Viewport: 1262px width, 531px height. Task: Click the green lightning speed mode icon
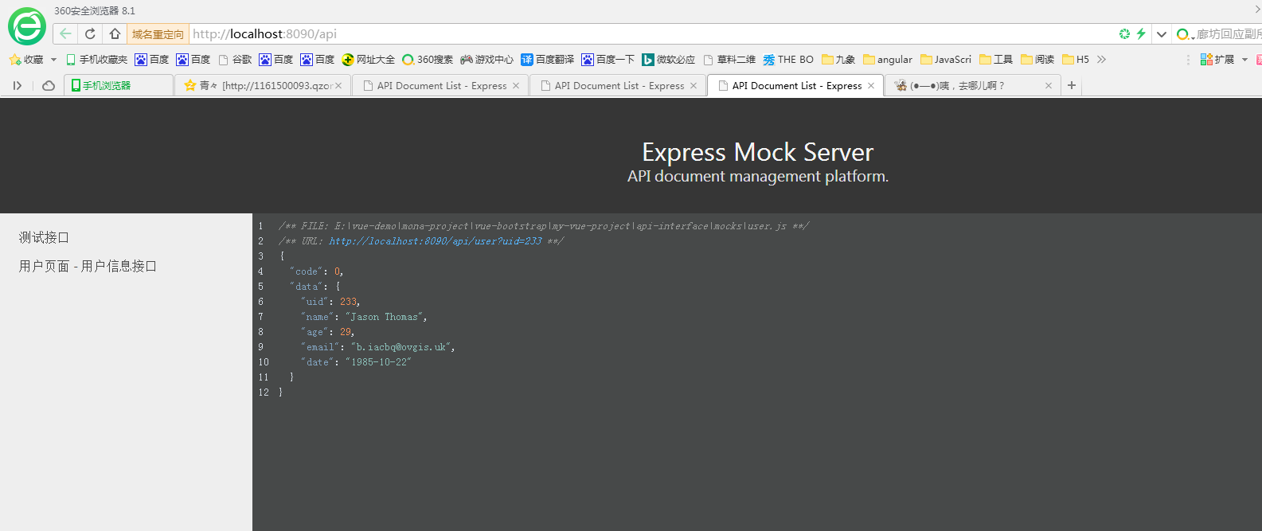tap(1141, 33)
